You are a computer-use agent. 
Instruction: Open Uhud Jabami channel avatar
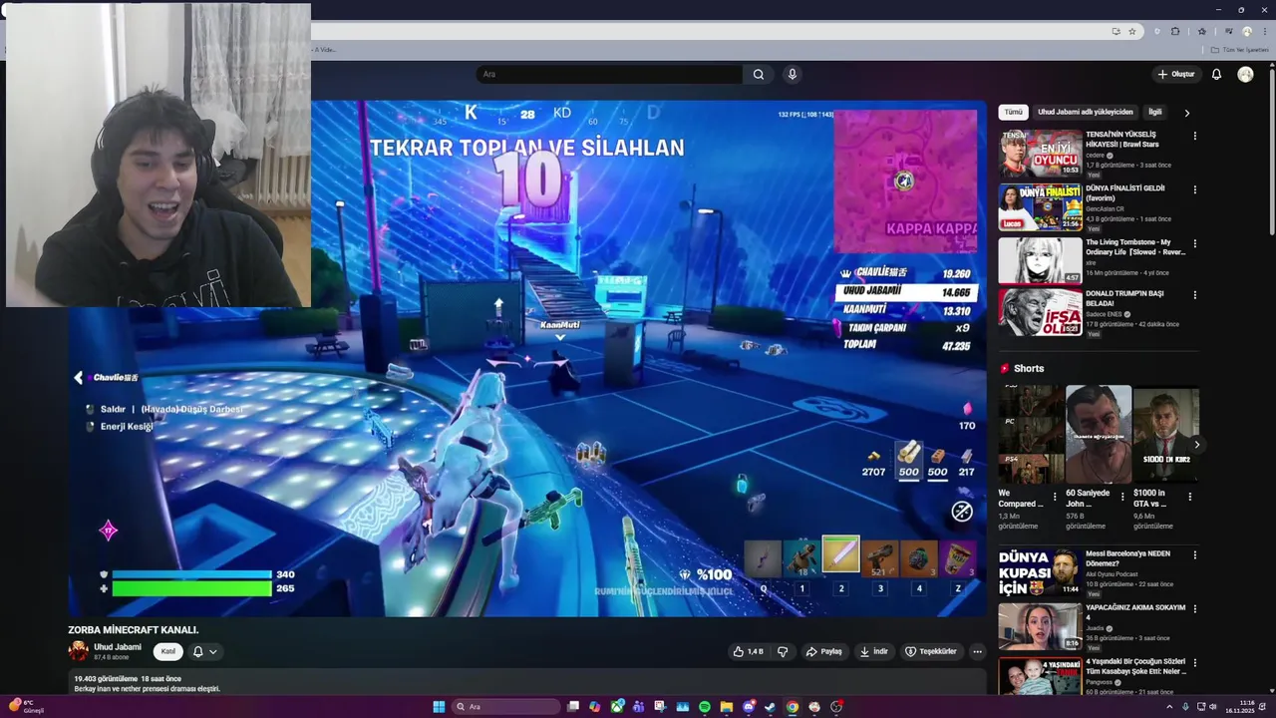[x=78, y=651]
